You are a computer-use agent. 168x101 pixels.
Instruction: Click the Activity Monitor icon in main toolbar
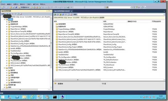(x=68, y=7)
